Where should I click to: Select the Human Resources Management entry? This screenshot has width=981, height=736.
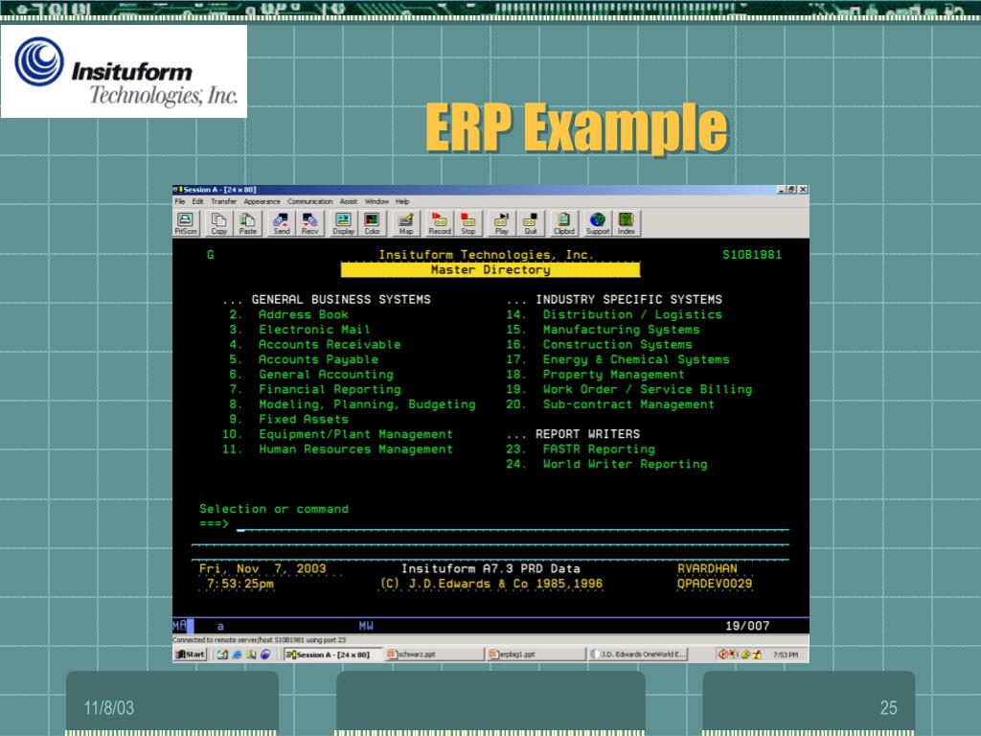tap(355, 449)
